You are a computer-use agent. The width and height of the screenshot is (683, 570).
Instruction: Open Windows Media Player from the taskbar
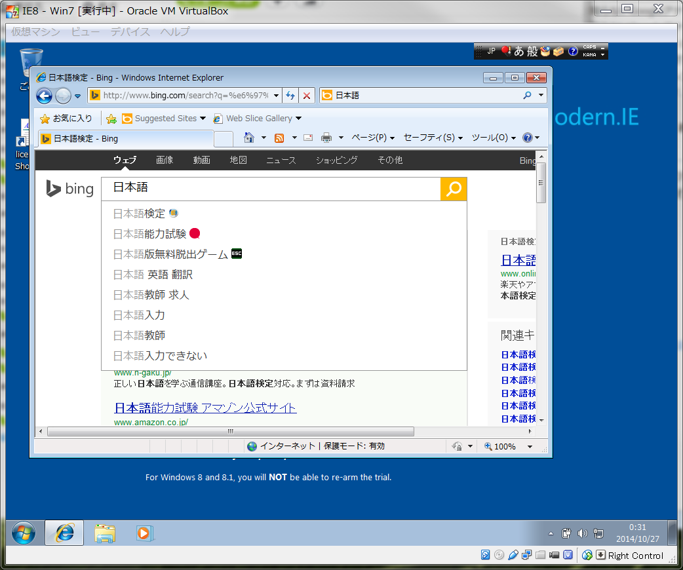144,533
